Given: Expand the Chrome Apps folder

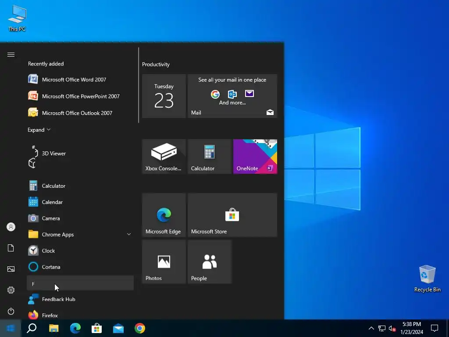Looking at the screenshot, I should pos(80,234).
